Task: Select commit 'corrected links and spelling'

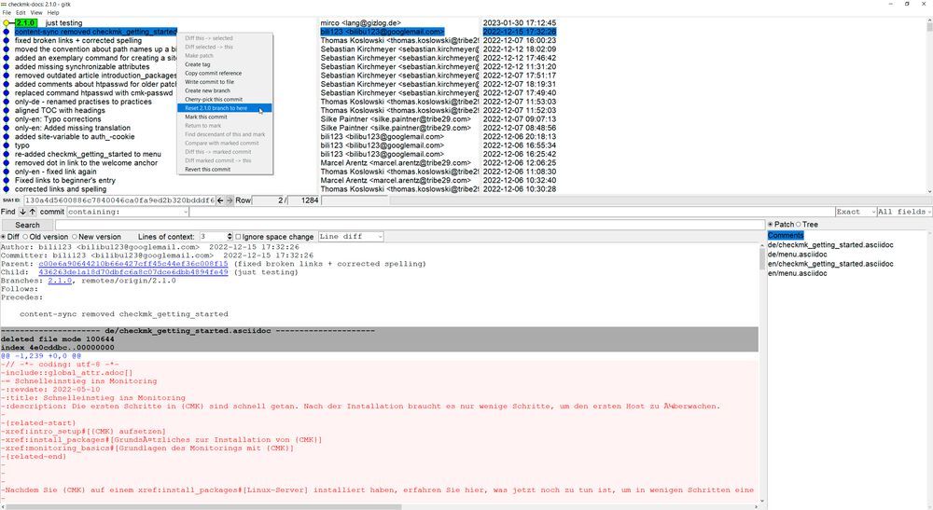Action: click(x=61, y=189)
